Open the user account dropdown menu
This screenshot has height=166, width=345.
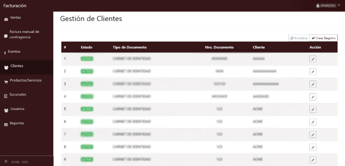point(328,6)
